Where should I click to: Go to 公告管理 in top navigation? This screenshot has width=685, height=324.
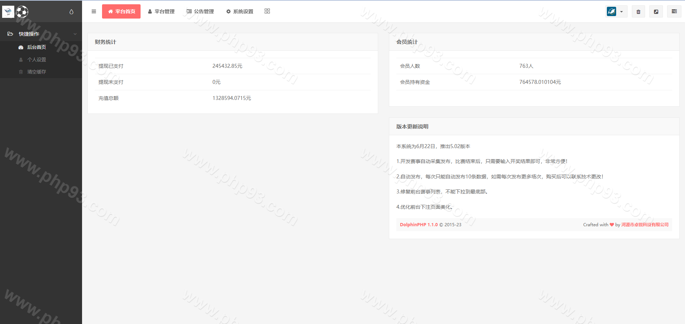pos(200,11)
